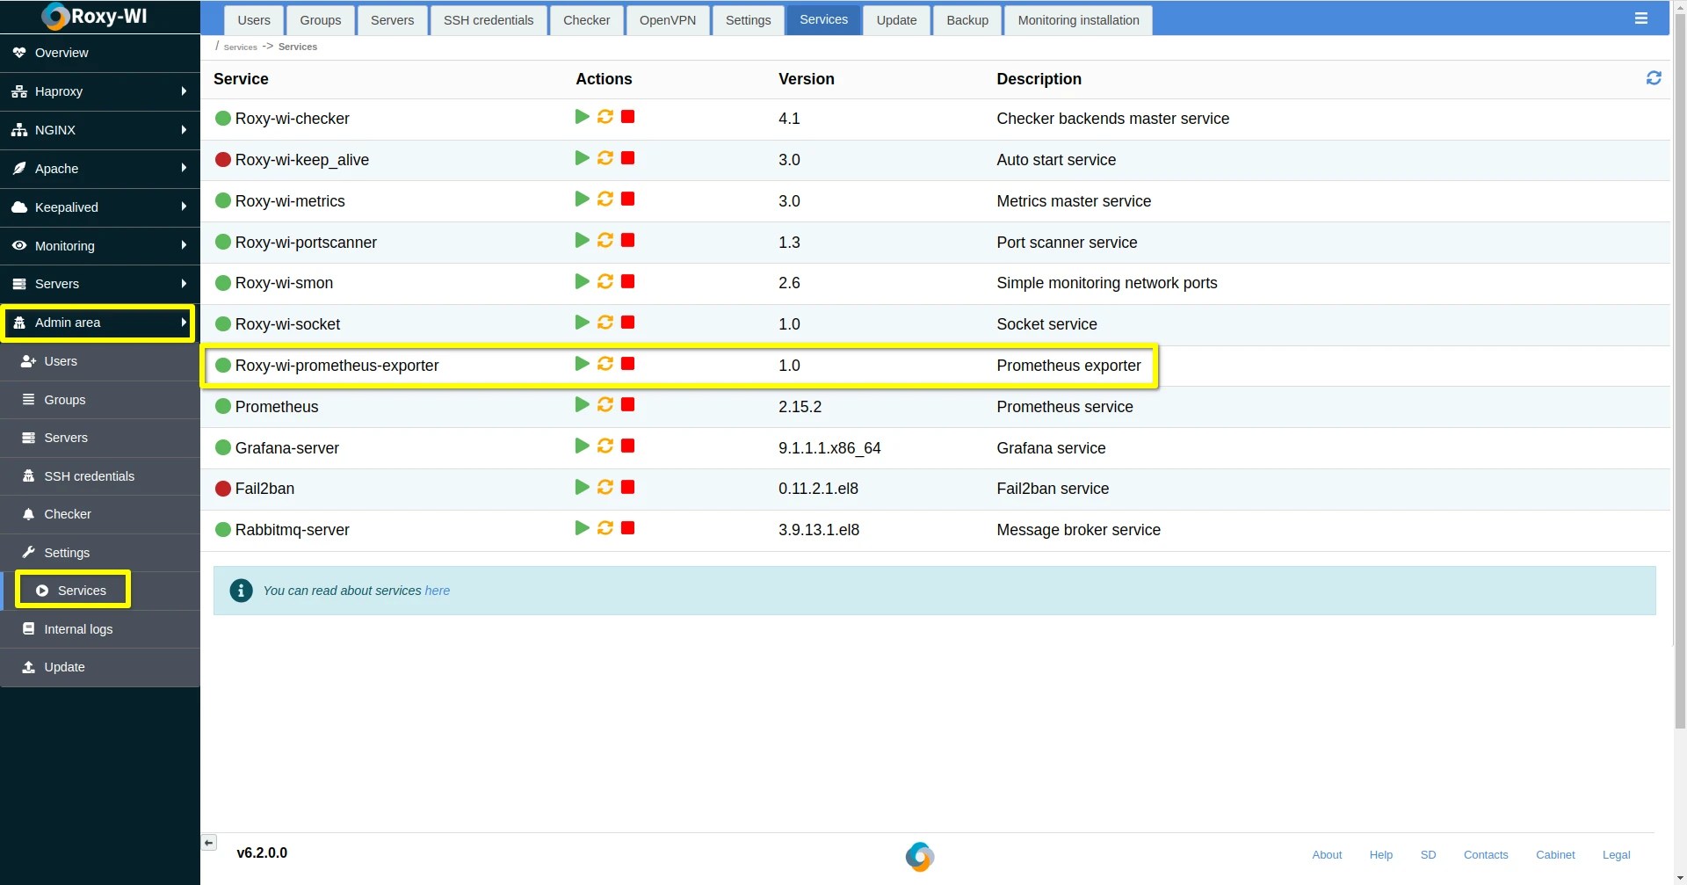This screenshot has width=1687, height=885.
Task: Restart the Roxy-wi-socket service
Action: pos(605,323)
